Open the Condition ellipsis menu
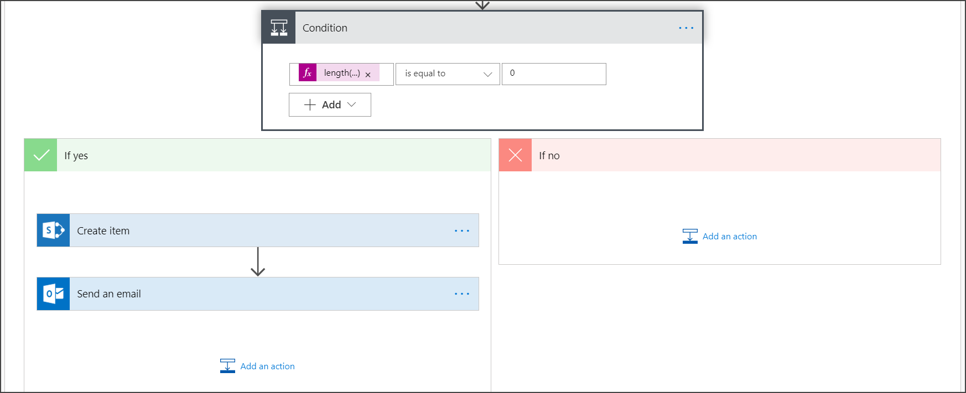 (686, 28)
